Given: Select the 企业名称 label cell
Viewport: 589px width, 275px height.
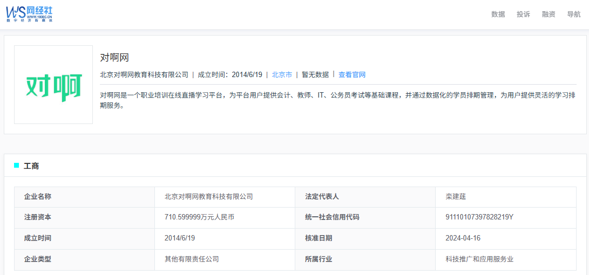Looking at the screenshot, I should coord(84,197).
